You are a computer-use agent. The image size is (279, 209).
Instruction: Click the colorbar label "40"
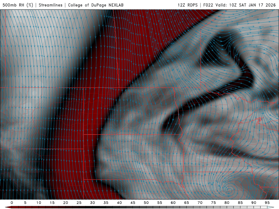119,203
